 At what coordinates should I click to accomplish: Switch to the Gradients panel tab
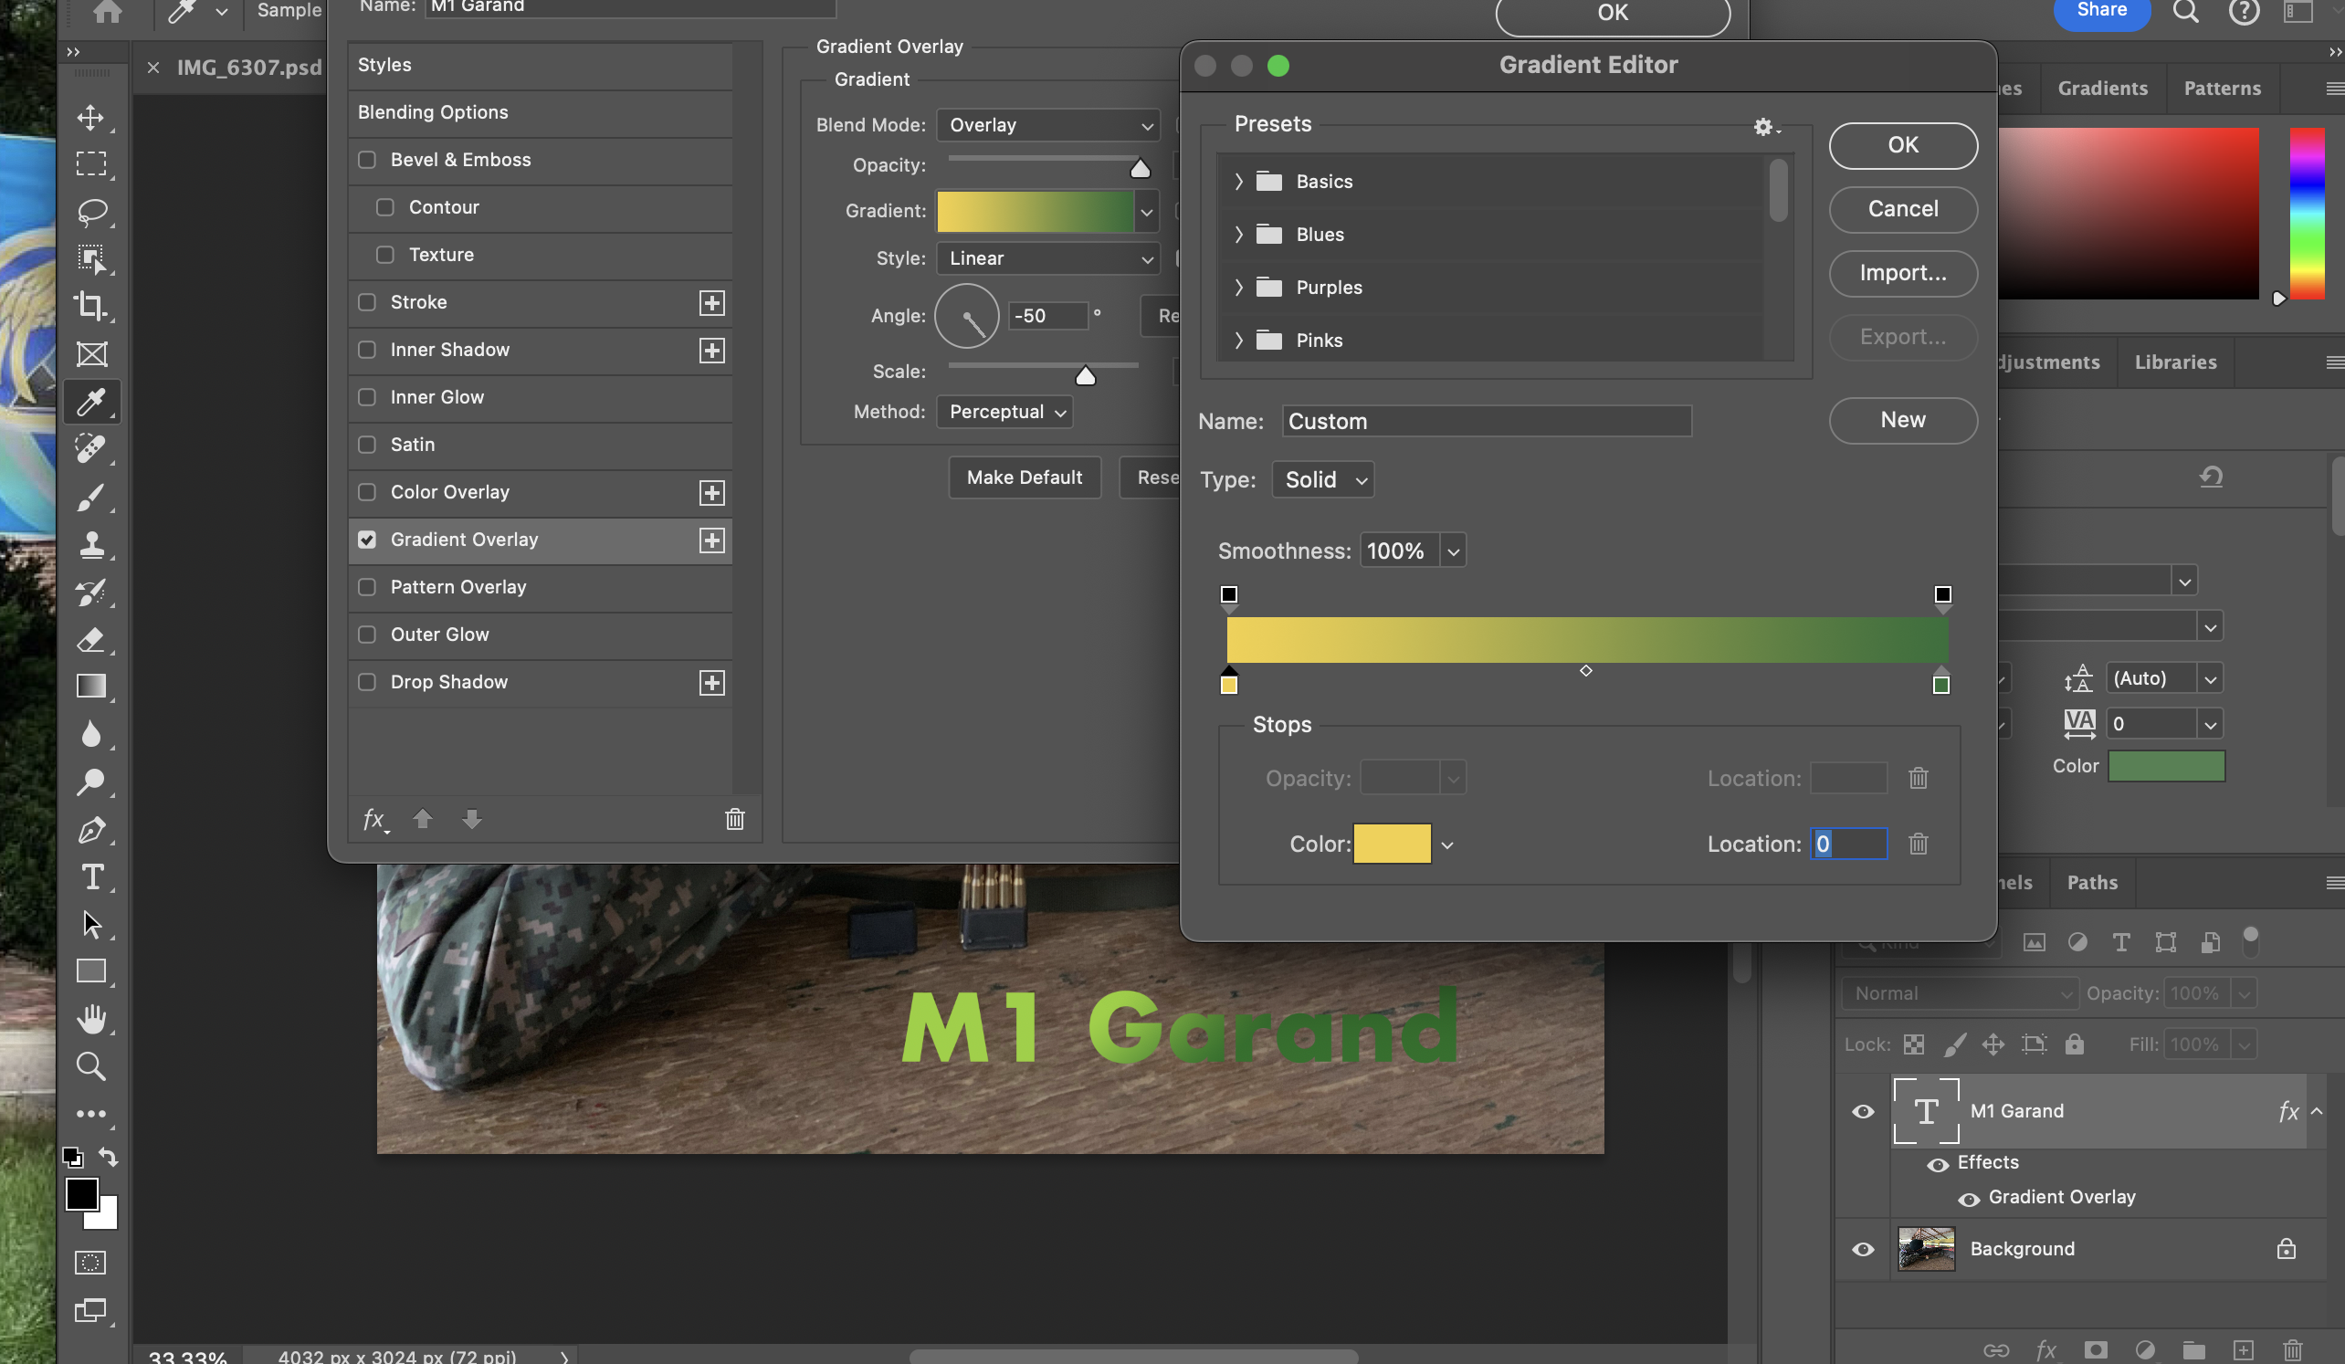pos(2102,89)
